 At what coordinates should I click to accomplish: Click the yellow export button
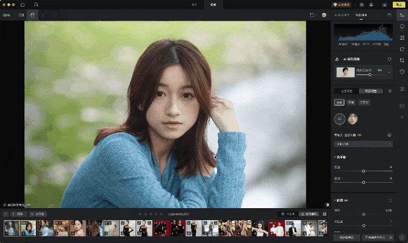click(398, 4)
